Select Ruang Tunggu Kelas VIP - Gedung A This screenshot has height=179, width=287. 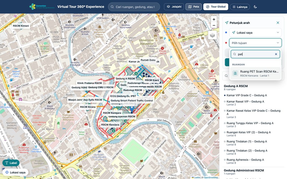click(250, 125)
